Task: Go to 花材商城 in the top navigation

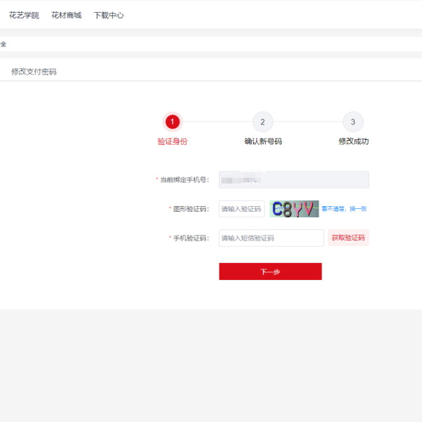Action: tap(66, 15)
